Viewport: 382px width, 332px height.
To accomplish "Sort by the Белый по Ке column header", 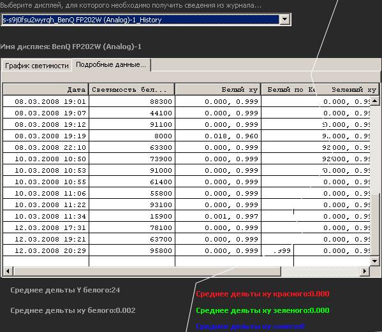I will [289, 89].
